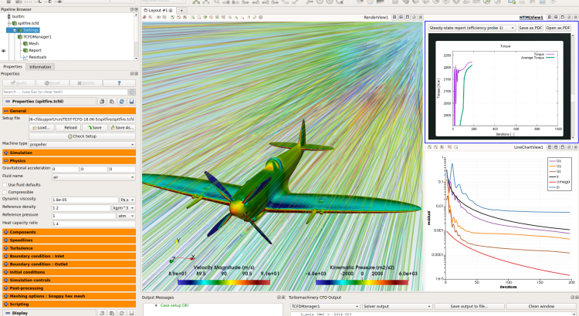The image size is (579, 316).
Task: Copy Display properties icon
Action: 102,313
